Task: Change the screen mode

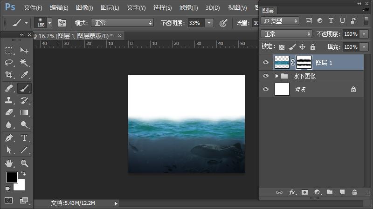Action: [24, 201]
